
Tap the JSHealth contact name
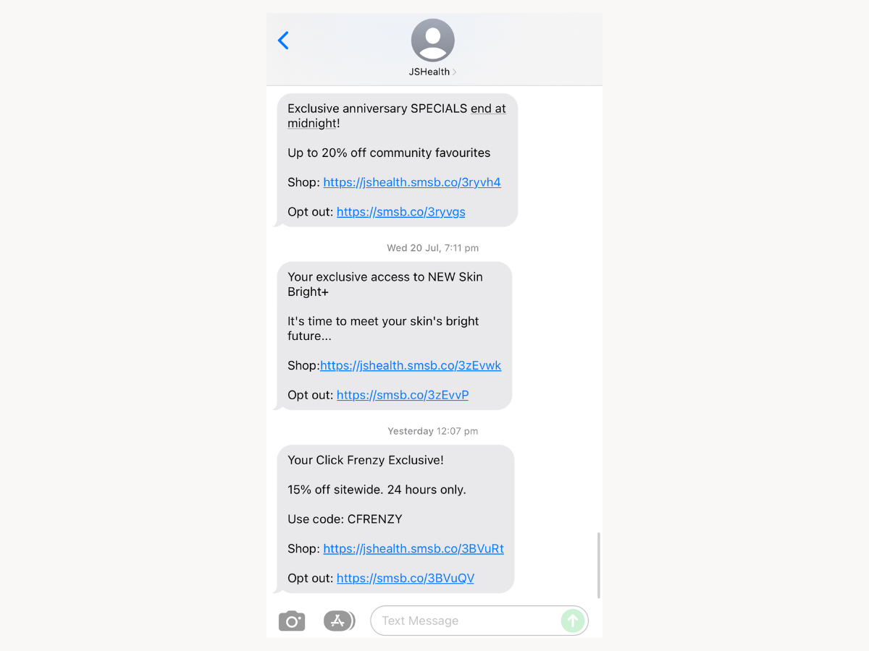[x=429, y=72]
